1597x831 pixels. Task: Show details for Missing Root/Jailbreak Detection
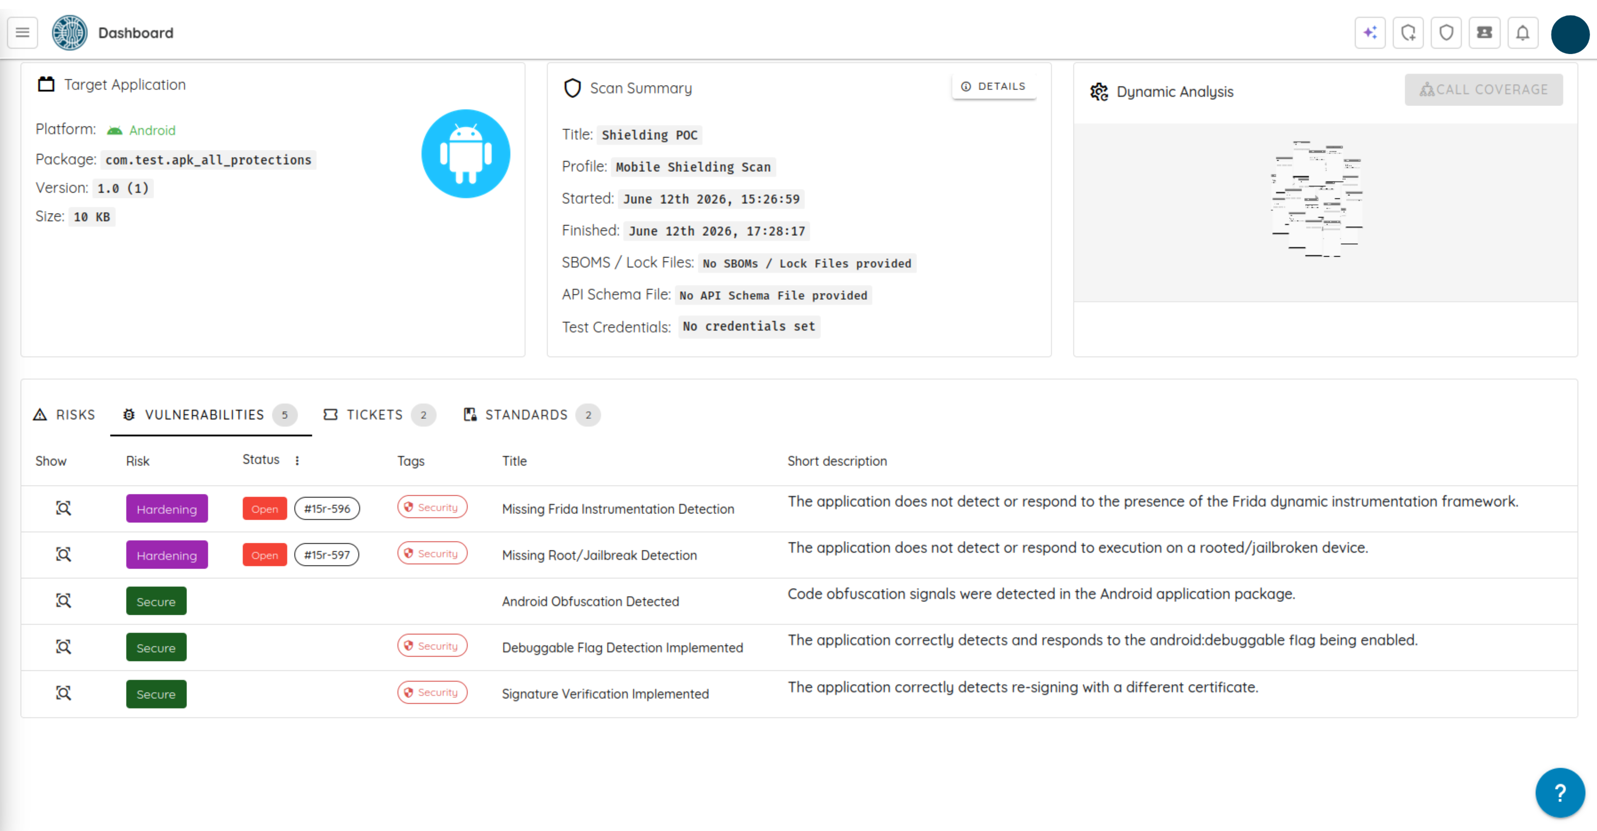pos(63,555)
